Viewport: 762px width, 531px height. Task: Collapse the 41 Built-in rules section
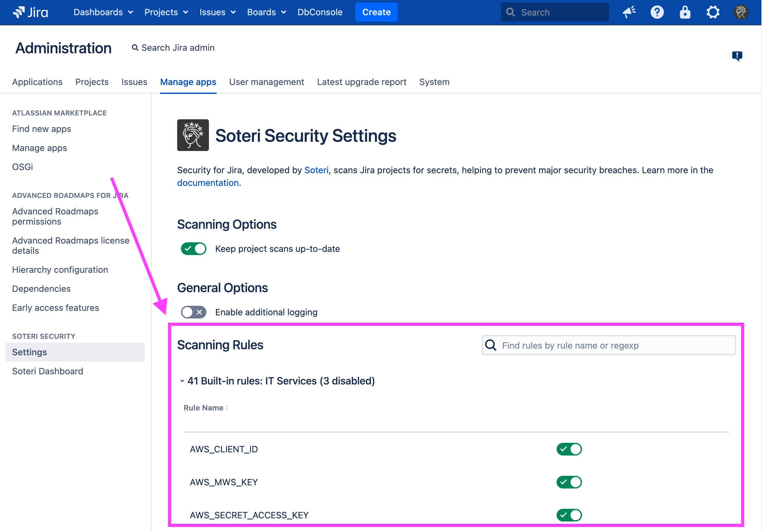tap(182, 381)
